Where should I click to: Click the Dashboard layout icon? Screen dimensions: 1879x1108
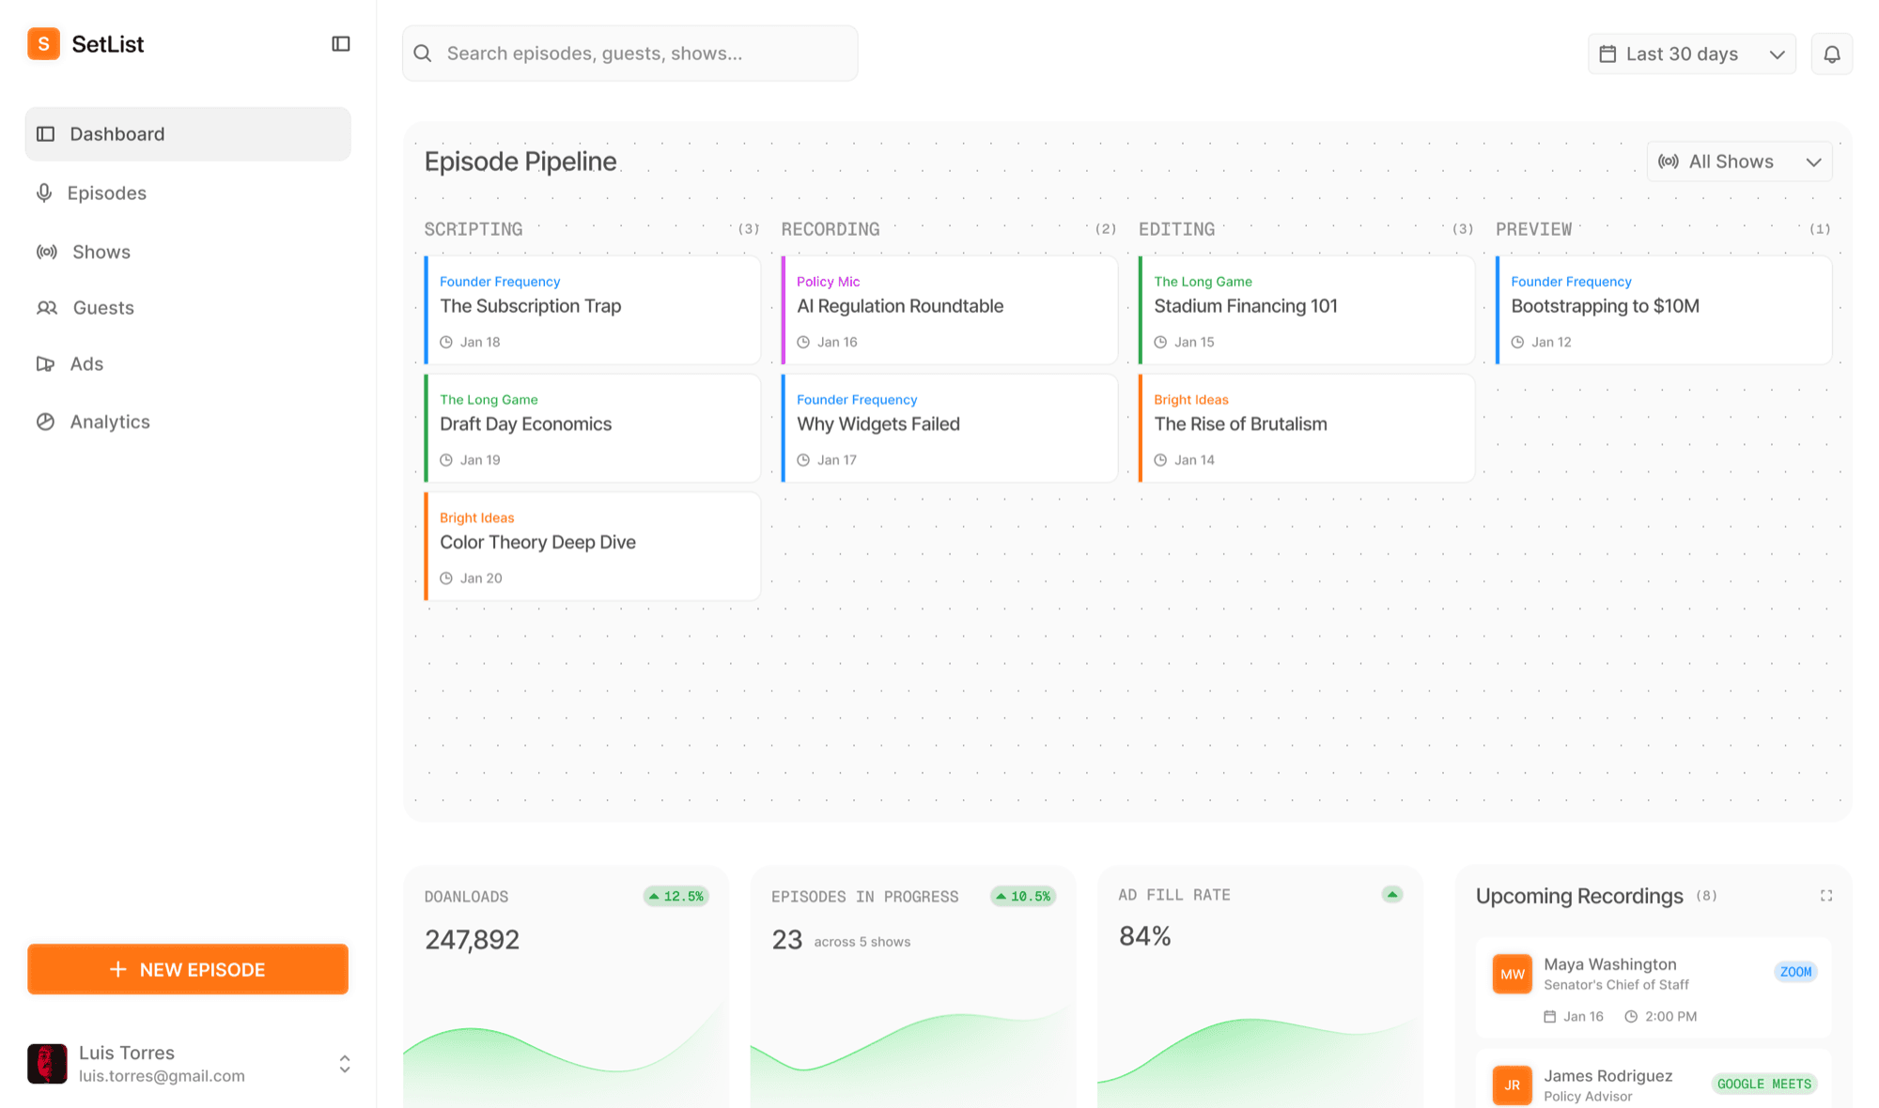(45, 134)
